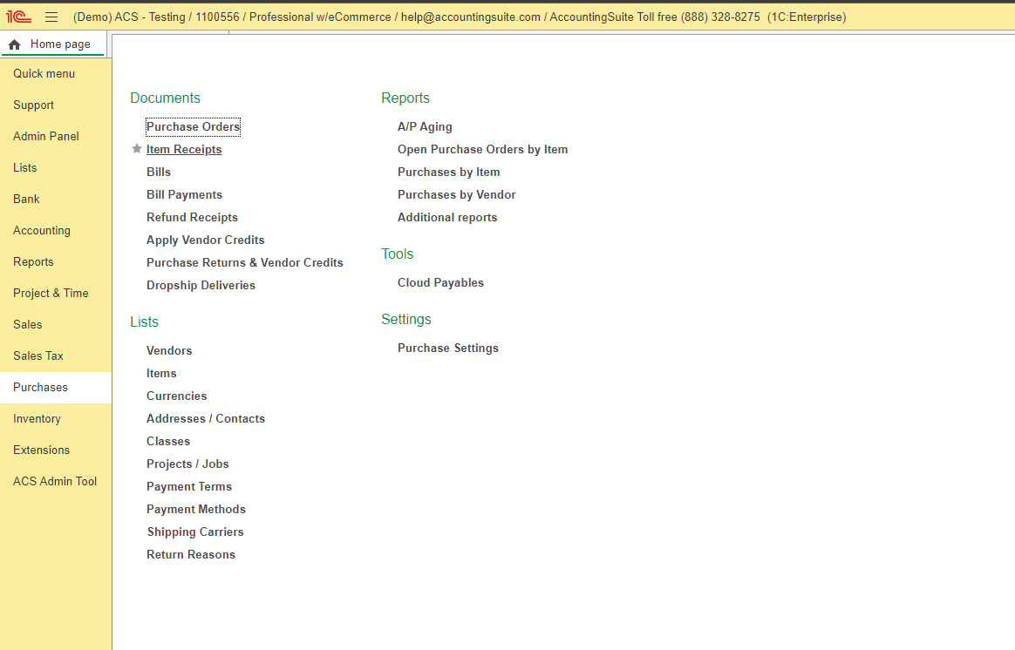Open the Classes list
1015x650 pixels.
pos(168,441)
